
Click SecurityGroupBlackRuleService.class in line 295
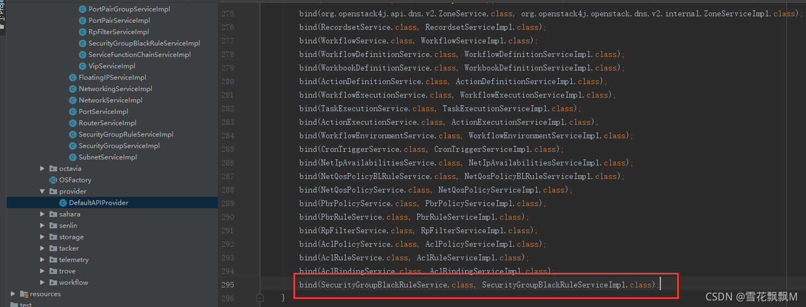coord(397,285)
